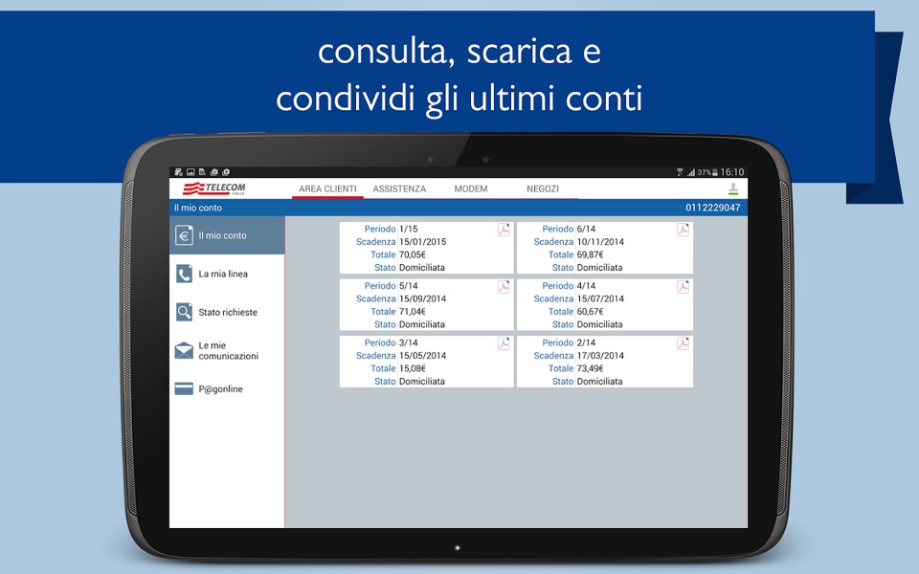Tap the 15,08€ total amount
This screenshot has width=919, height=574.
point(412,368)
